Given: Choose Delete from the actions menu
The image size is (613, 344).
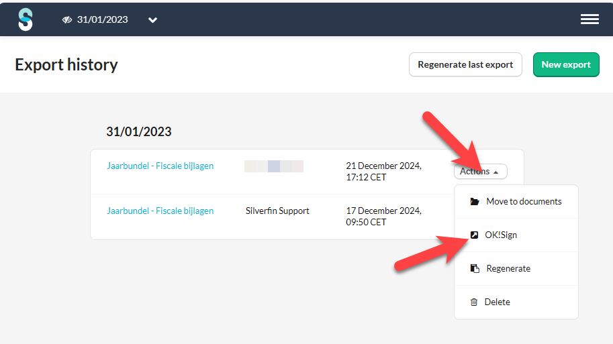Looking at the screenshot, I should (516, 302).
